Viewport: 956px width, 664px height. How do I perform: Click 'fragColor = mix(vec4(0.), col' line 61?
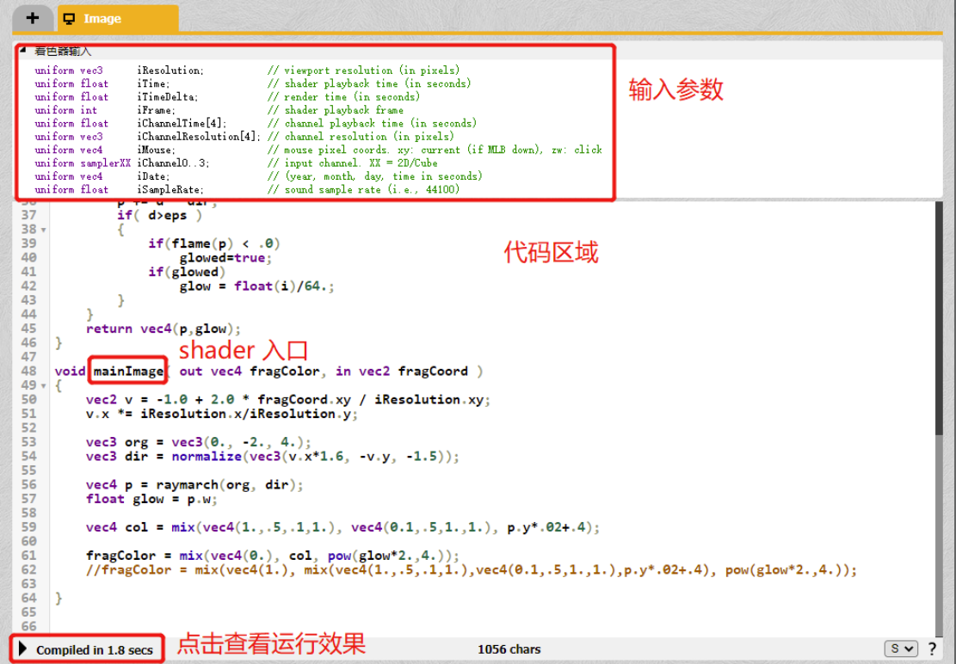pyautogui.click(x=273, y=556)
